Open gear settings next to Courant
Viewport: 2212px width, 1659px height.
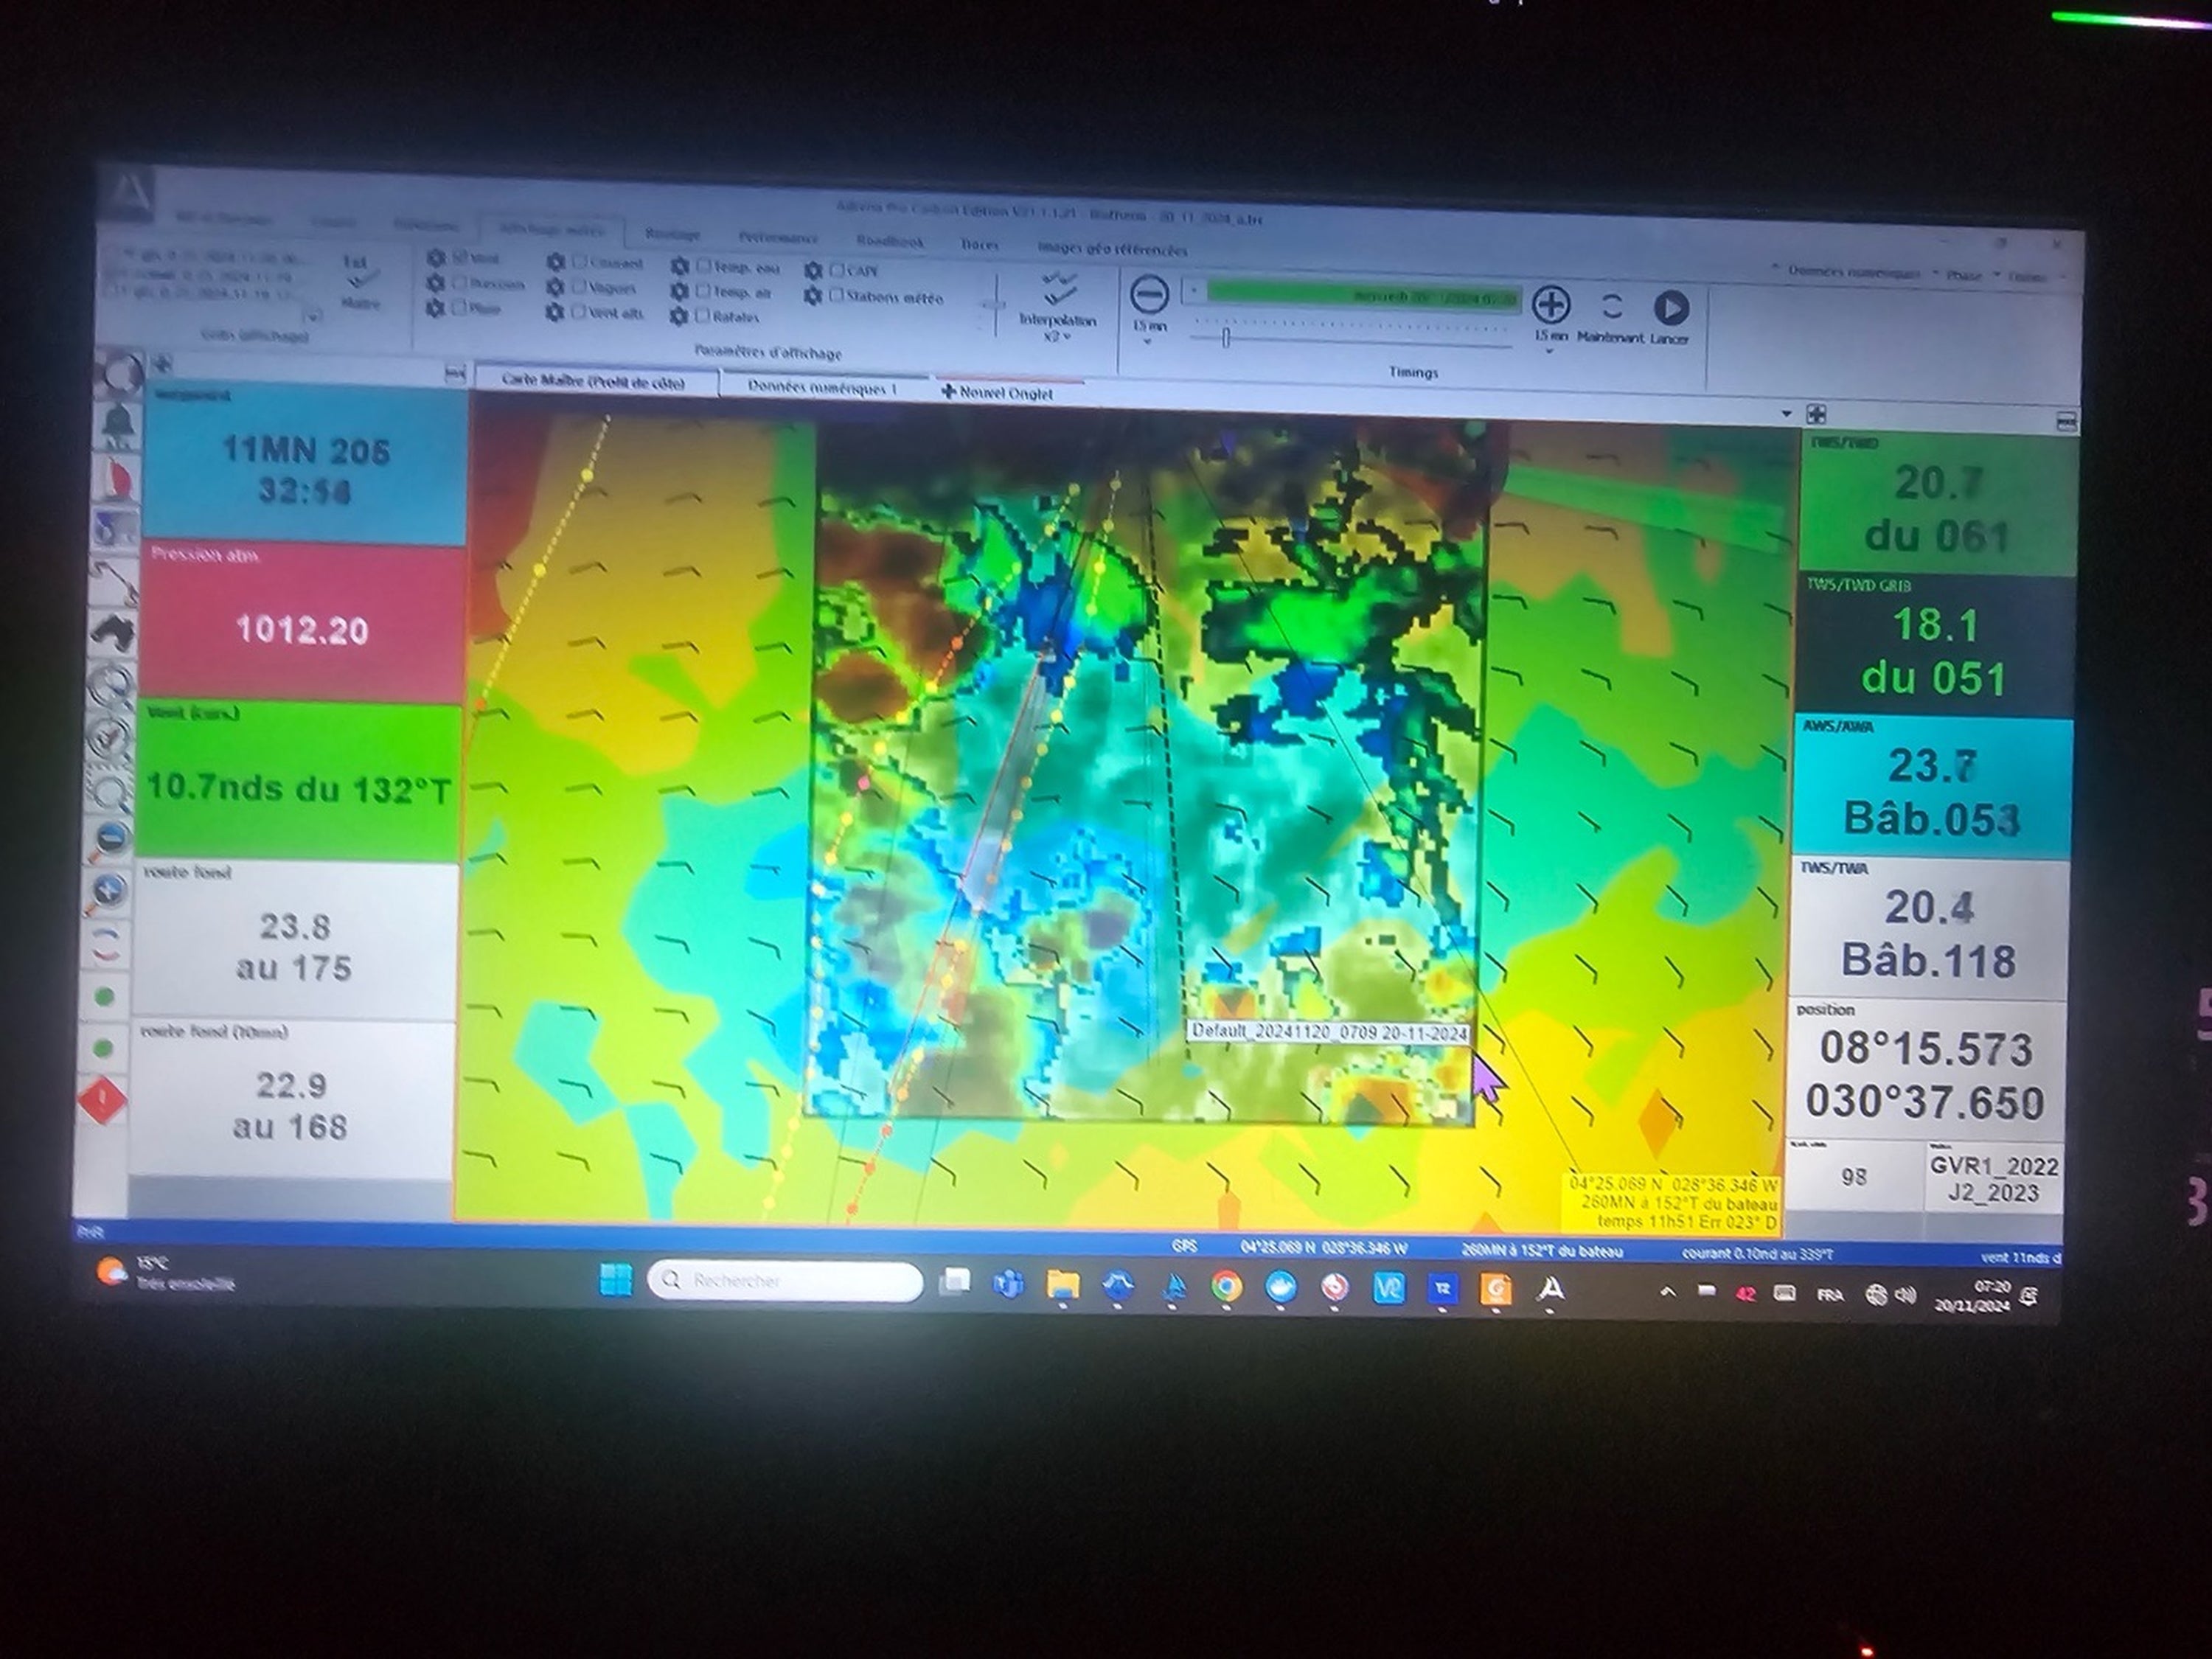tap(556, 262)
